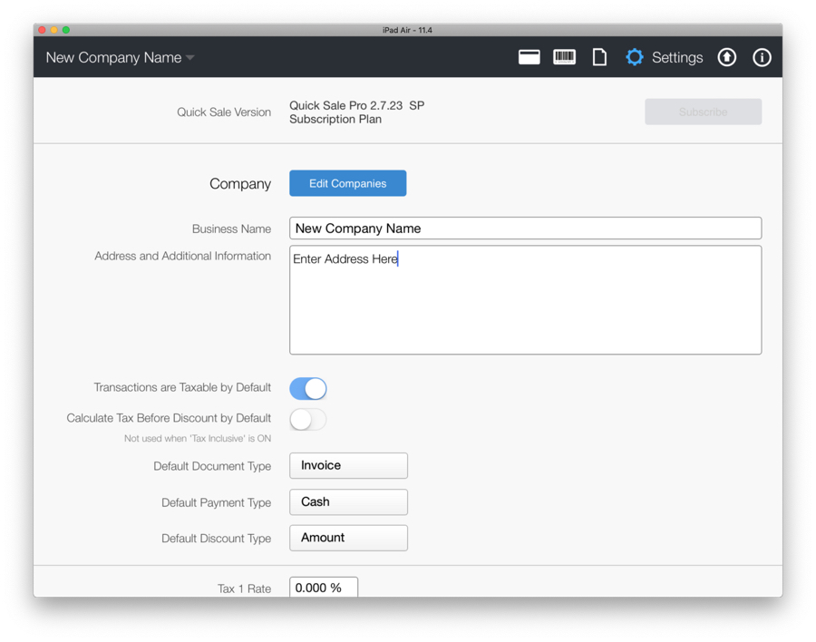Viewport: 816px width, 642px height.
Task: Focus the Address and Additional Information box
Action: coord(525,299)
